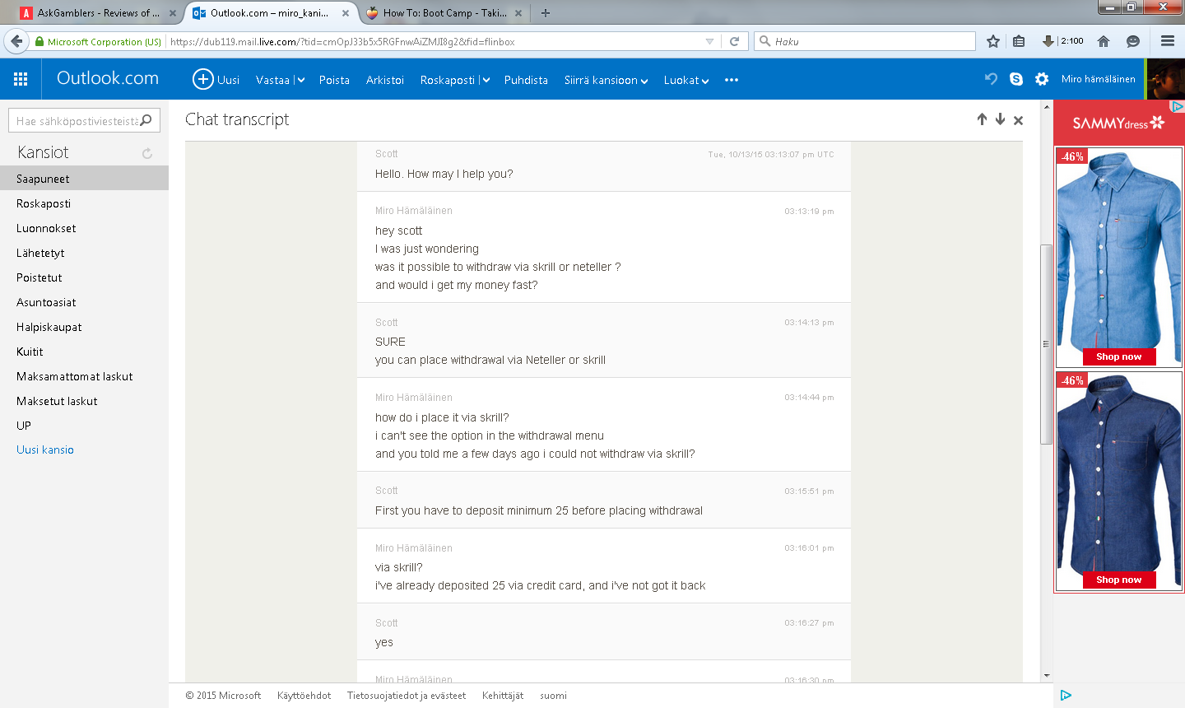Open the Roskaposti folder in sidebar

(84, 203)
